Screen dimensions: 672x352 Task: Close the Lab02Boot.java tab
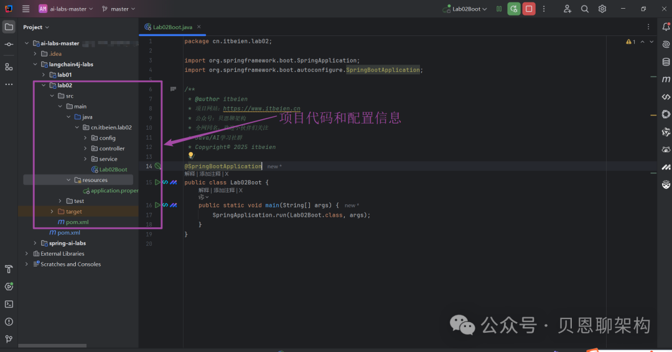tap(199, 27)
